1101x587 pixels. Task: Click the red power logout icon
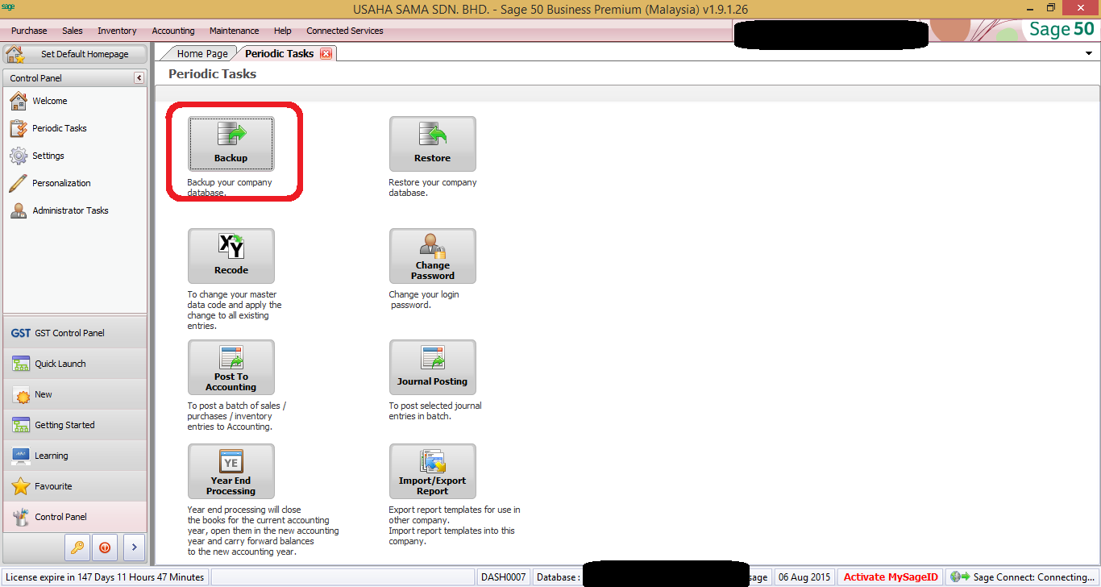click(105, 547)
